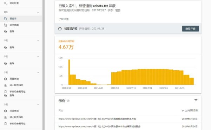The height and width of the screenshot is (130, 211).
Task: Collapse the 体验 section directly below 索引
Action: tap(38, 41)
